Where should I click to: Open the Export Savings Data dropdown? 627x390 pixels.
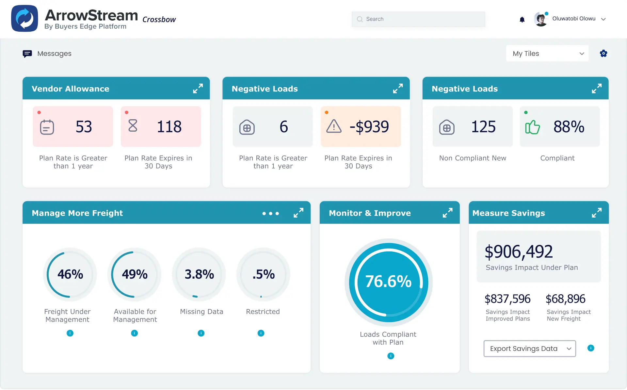tap(529, 349)
